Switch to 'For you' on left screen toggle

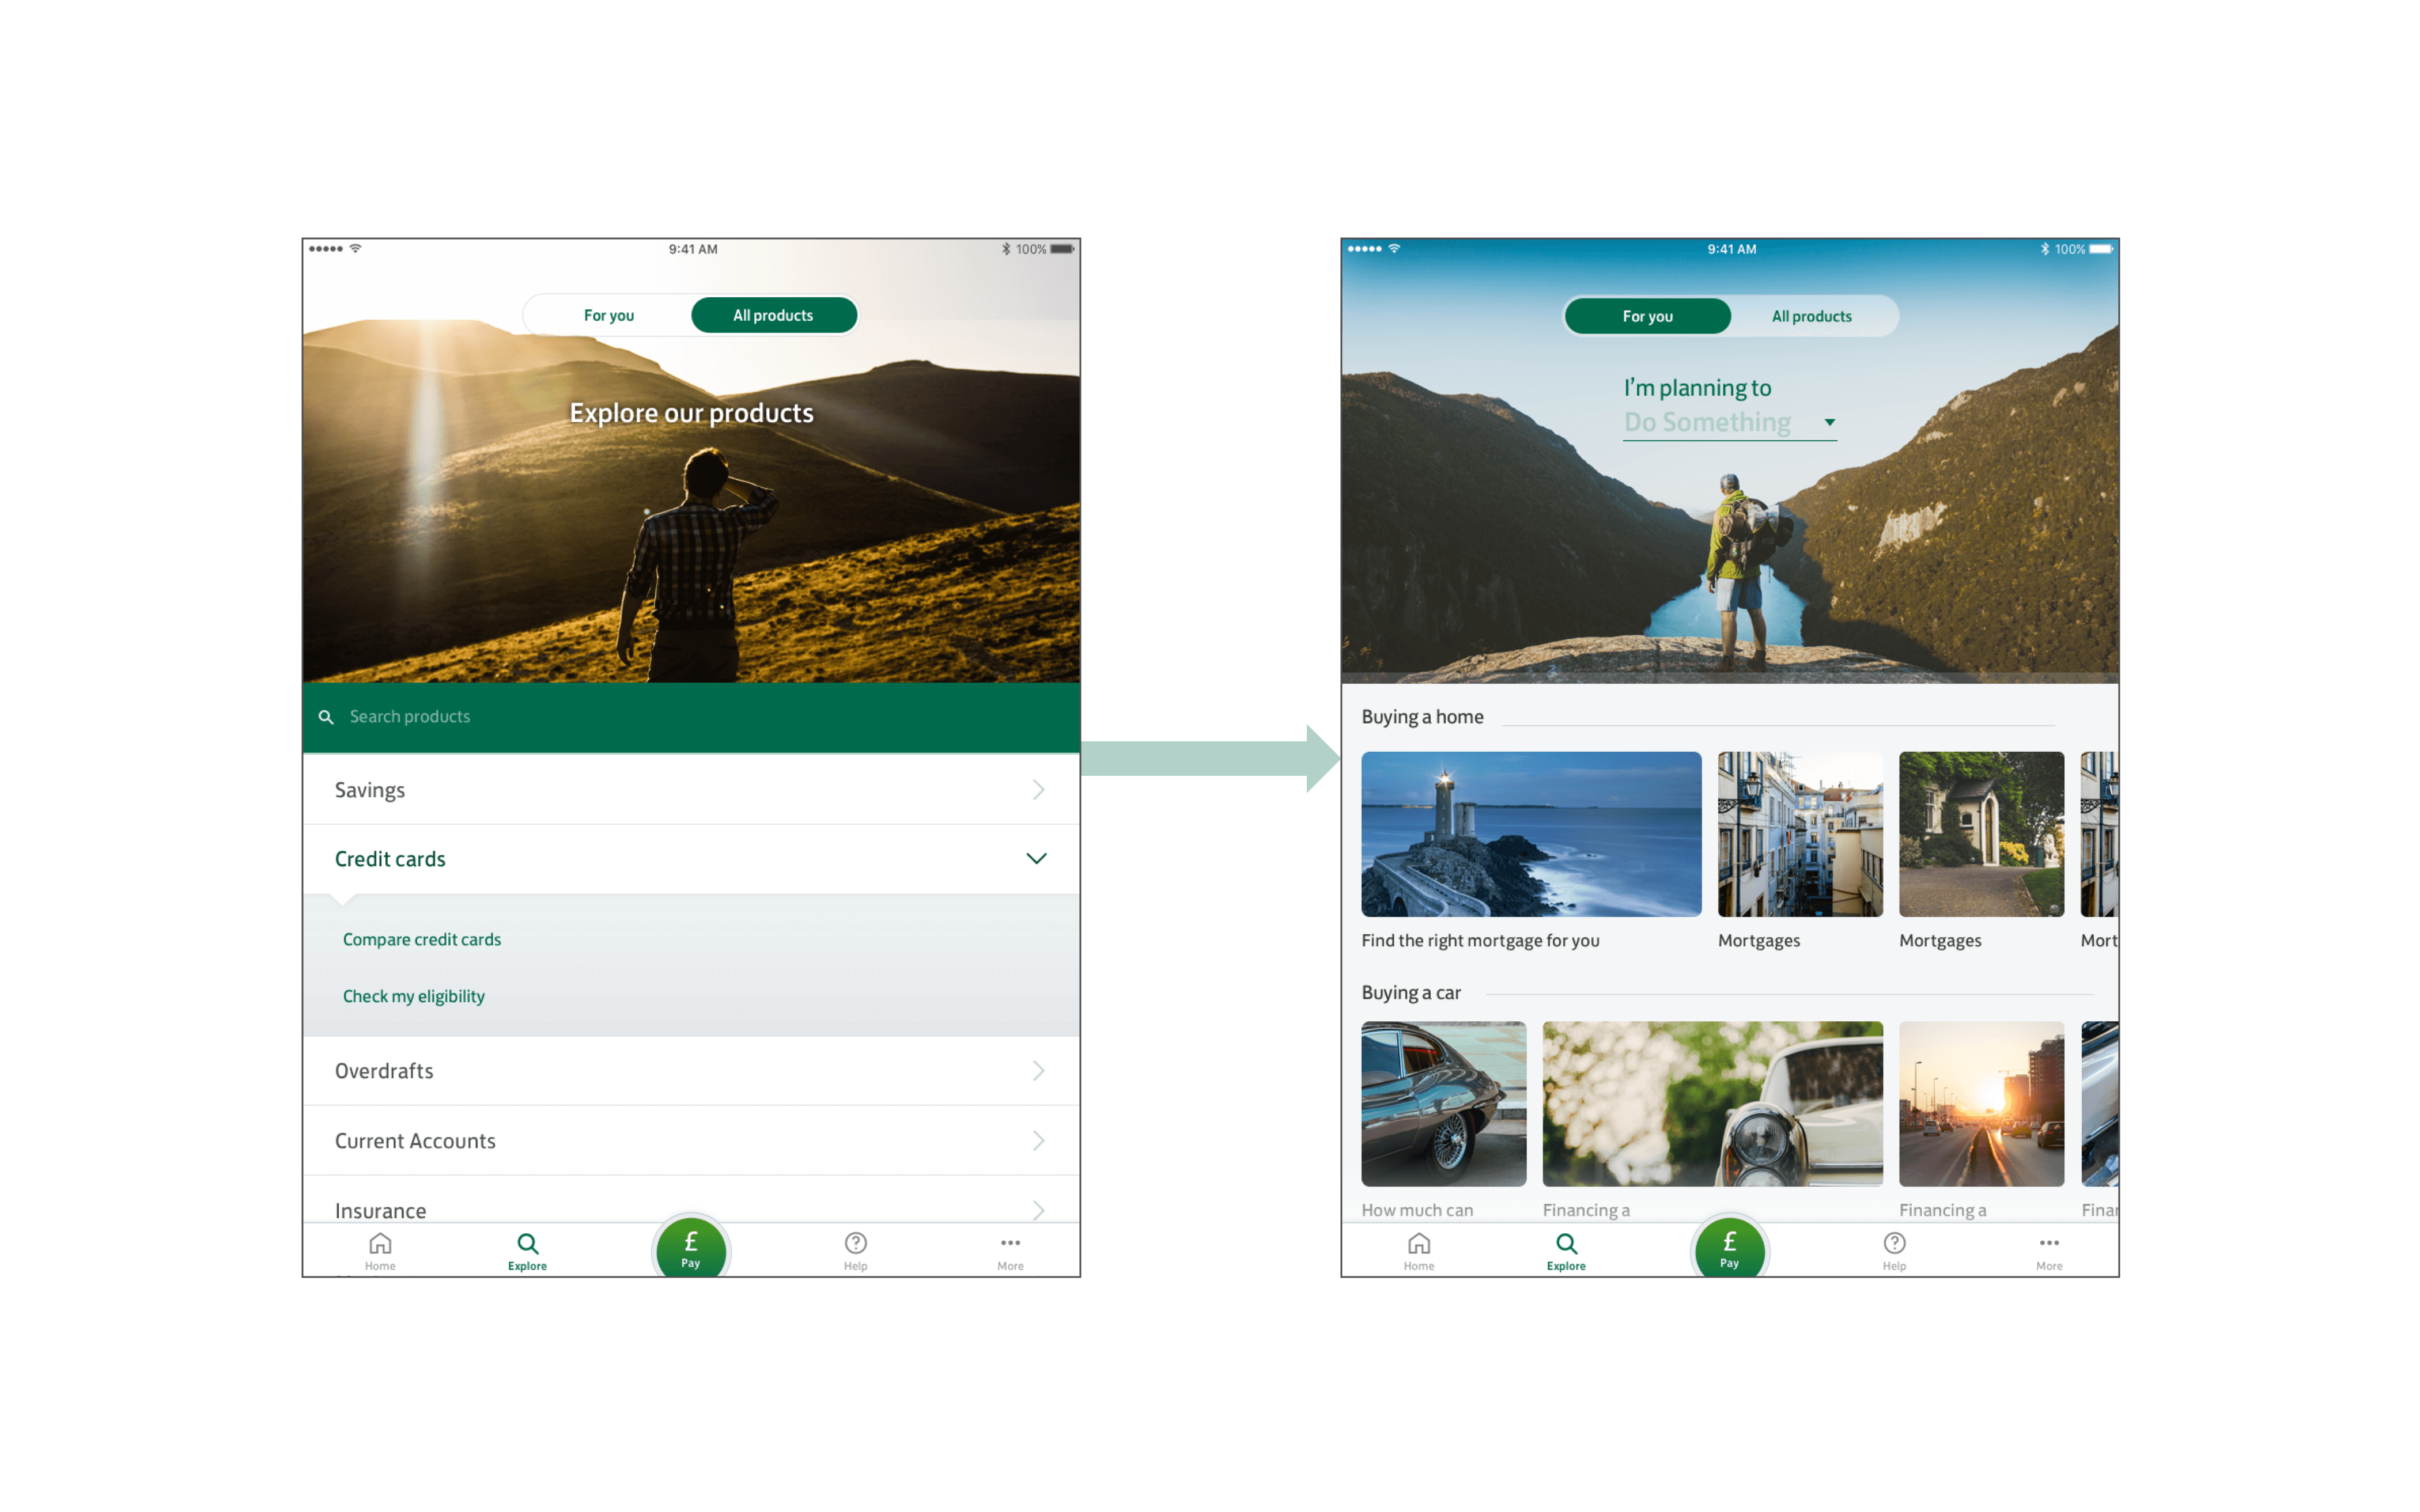point(608,315)
